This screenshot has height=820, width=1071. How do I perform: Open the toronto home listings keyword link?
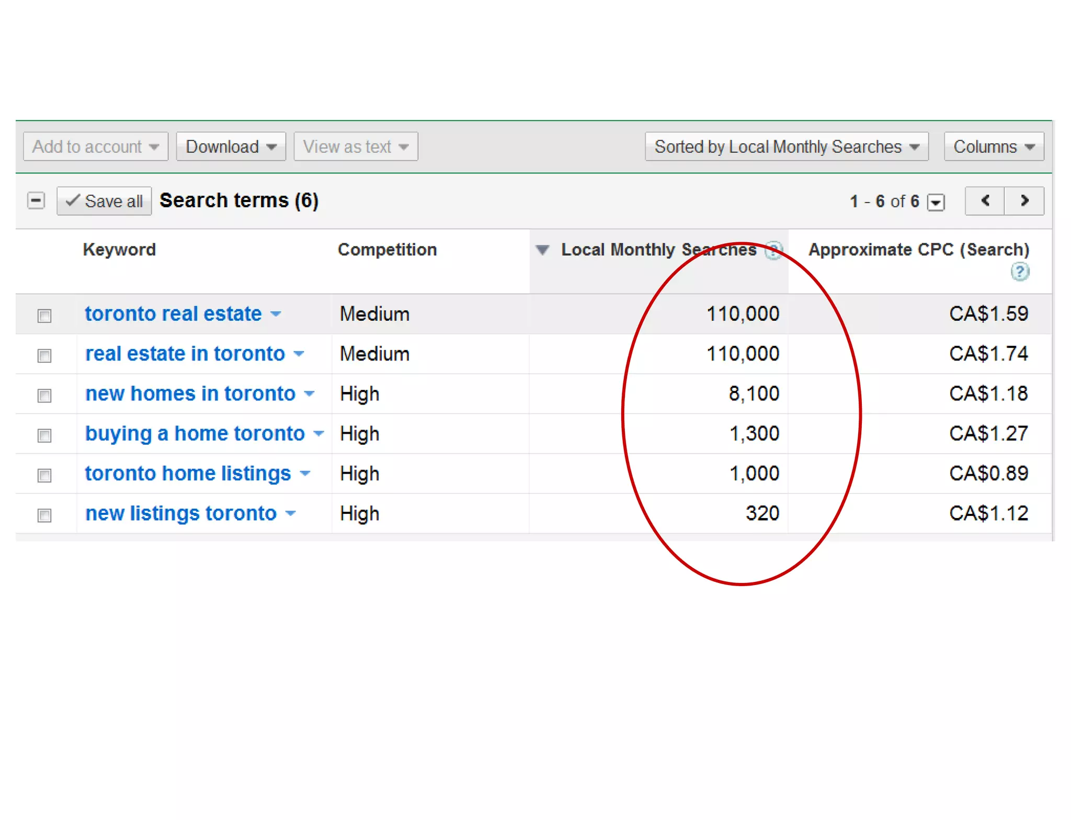point(188,474)
